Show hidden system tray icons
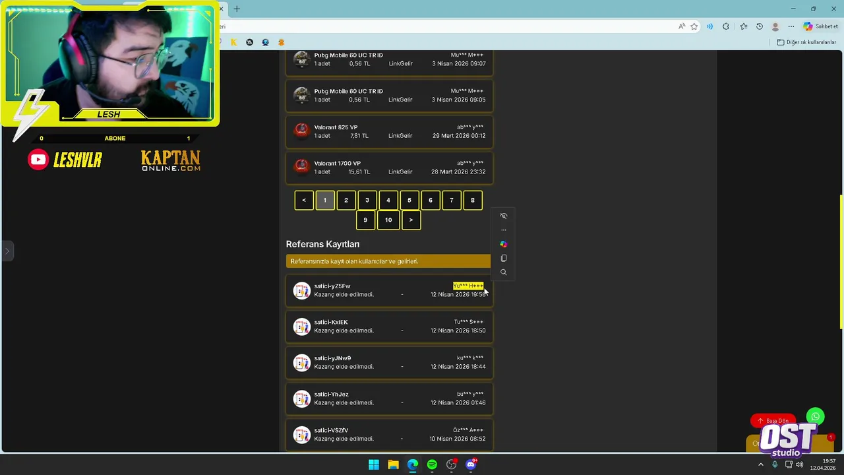The width and height of the screenshot is (844, 475). 761,464
